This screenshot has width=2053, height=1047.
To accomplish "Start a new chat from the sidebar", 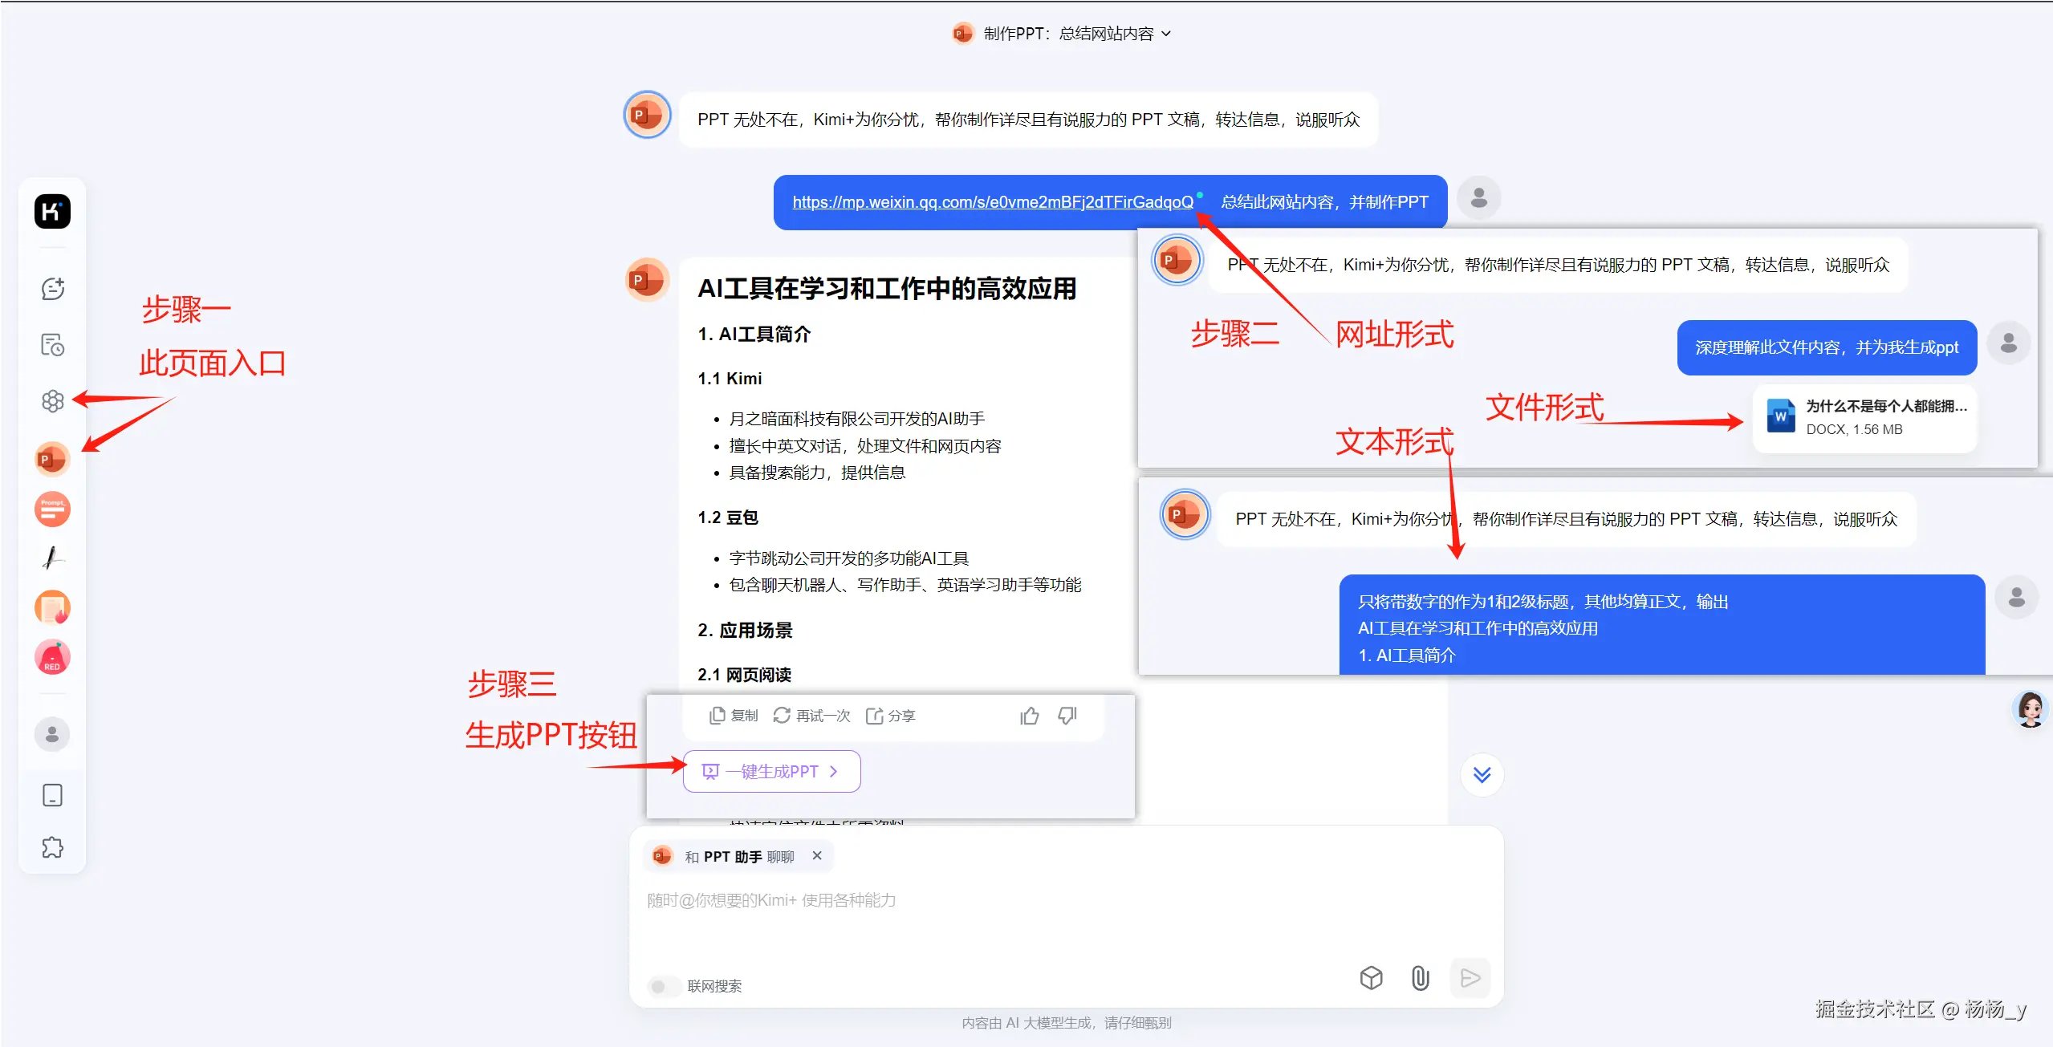I will 52,289.
